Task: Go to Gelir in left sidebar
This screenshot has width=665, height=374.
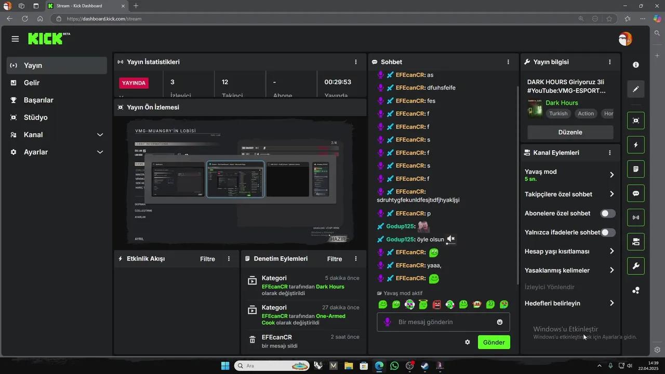Action: 57,83
